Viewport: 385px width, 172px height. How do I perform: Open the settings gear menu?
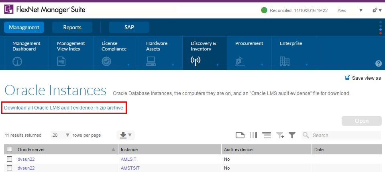(375, 10)
